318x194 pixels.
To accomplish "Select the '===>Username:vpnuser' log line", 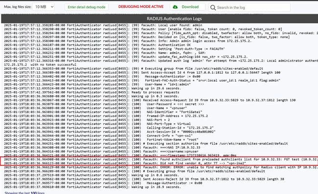I will click(x=101, y=152).
